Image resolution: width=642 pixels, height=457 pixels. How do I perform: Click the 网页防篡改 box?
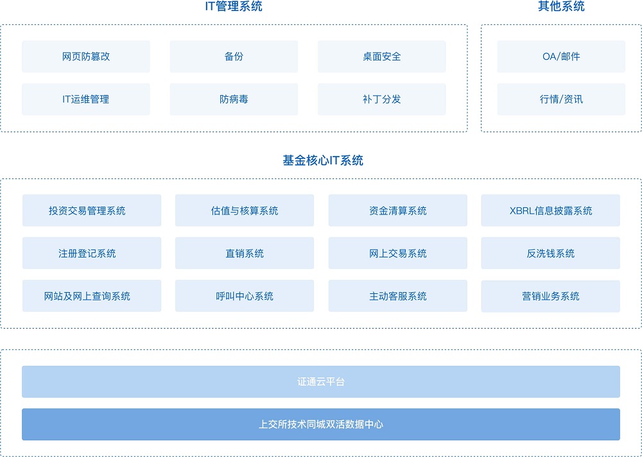coord(85,56)
